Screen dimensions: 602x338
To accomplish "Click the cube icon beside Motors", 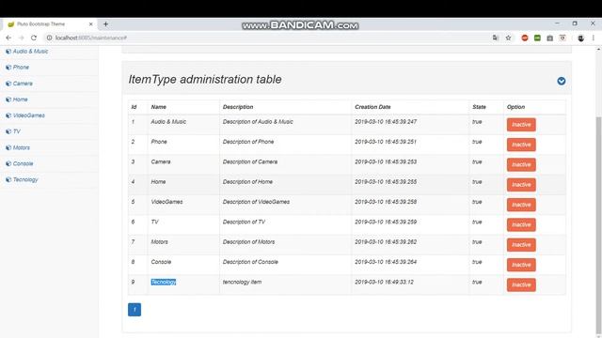I will [x=8, y=147].
